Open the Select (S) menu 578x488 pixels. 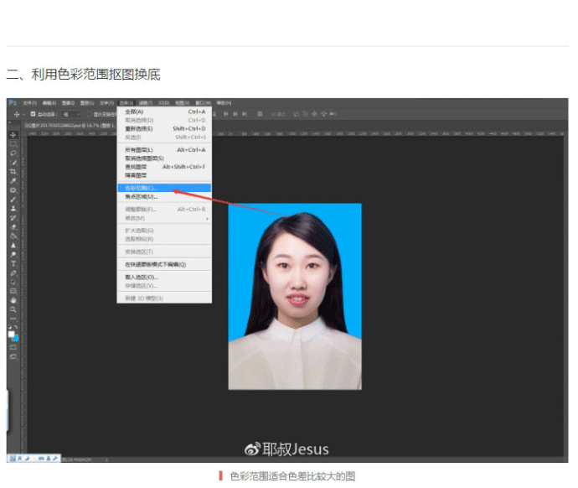(126, 103)
